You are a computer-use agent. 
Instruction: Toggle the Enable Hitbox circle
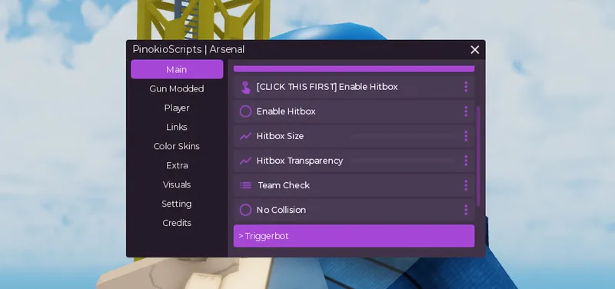[245, 111]
